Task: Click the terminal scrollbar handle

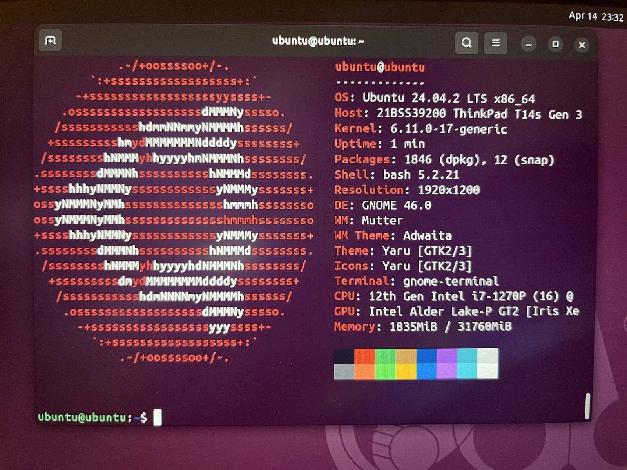Action: coord(587,406)
